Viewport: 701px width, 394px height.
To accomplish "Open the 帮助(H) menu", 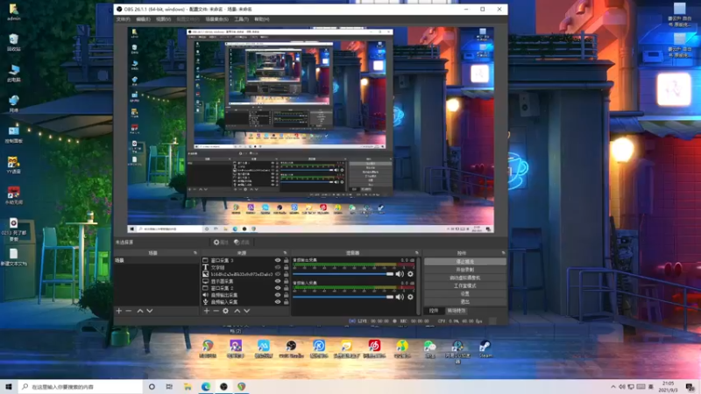I will point(261,19).
